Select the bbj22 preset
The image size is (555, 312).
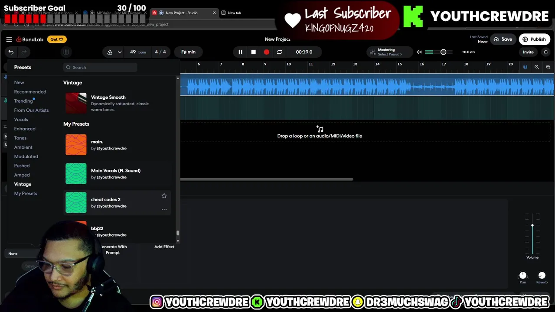[x=117, y=231]
